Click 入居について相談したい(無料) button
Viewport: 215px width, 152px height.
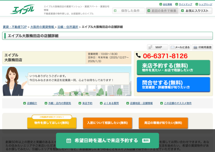point(107,123)
